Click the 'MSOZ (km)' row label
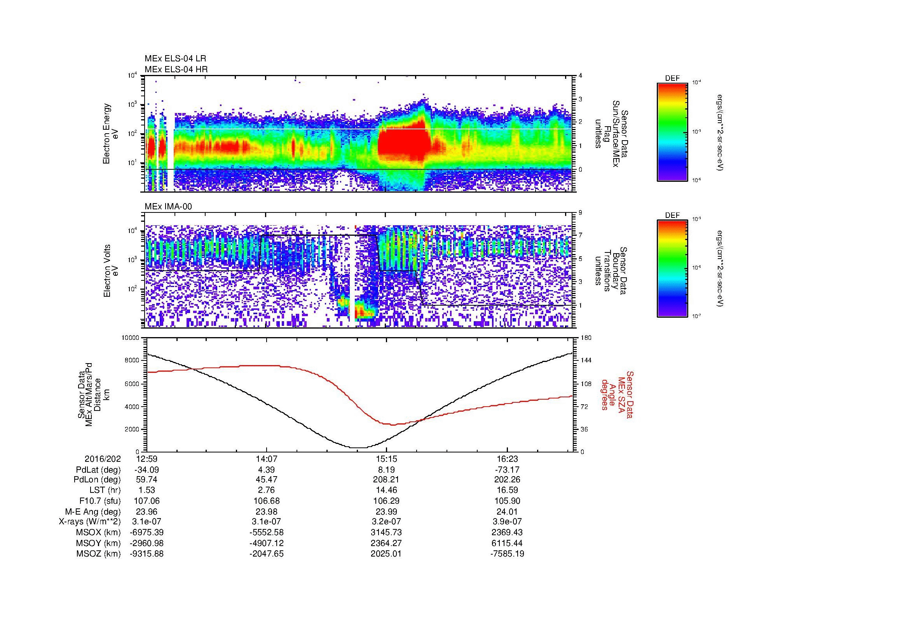Image resolution: width=909 pixels, height=642 pixels. click(x=99, y=554)
